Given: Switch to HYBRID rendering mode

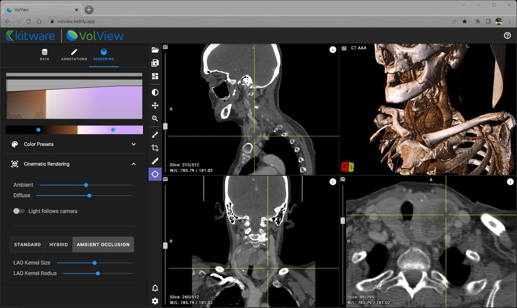Looking at the screenshot, I should click(x=59, y=245).
